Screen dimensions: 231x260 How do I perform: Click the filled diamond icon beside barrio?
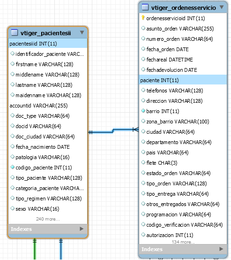tap(143, 111)
